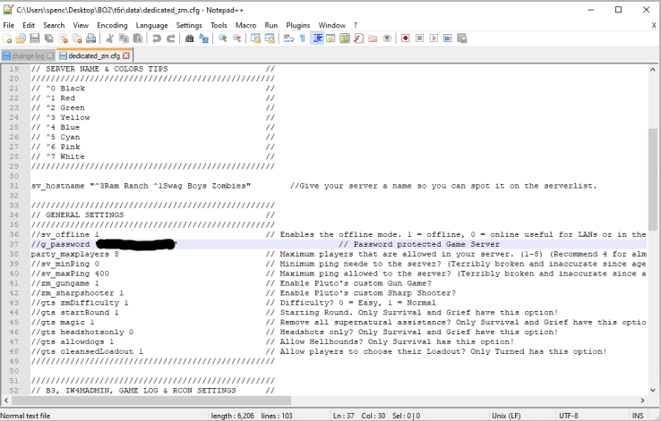Open the ? help menu

[356, 25]
